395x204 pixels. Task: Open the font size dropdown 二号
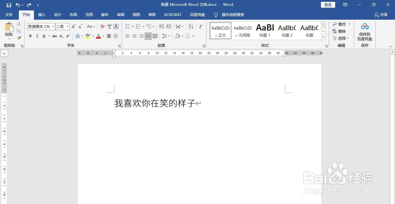67,27
